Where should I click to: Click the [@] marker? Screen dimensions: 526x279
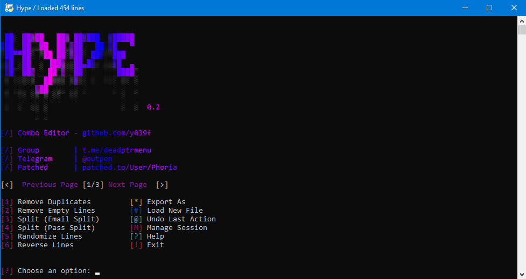coord(136,219)
